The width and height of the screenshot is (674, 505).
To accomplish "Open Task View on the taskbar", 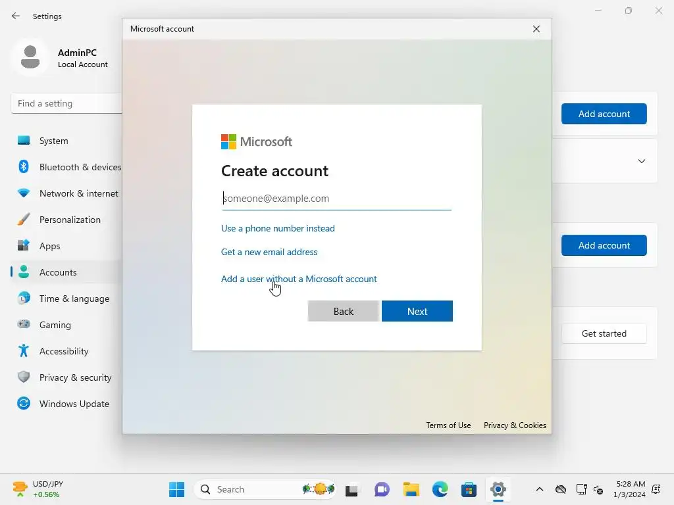I will [351, 489].
